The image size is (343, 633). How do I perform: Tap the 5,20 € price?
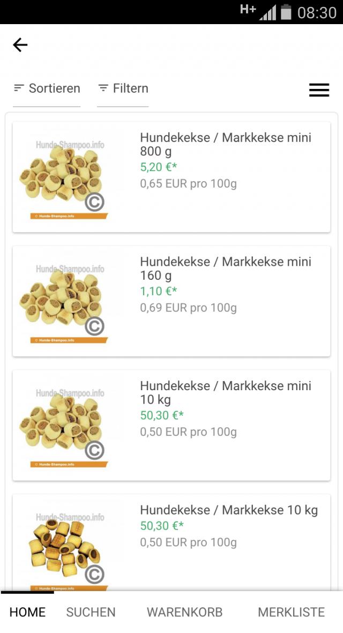pos(158,167)
